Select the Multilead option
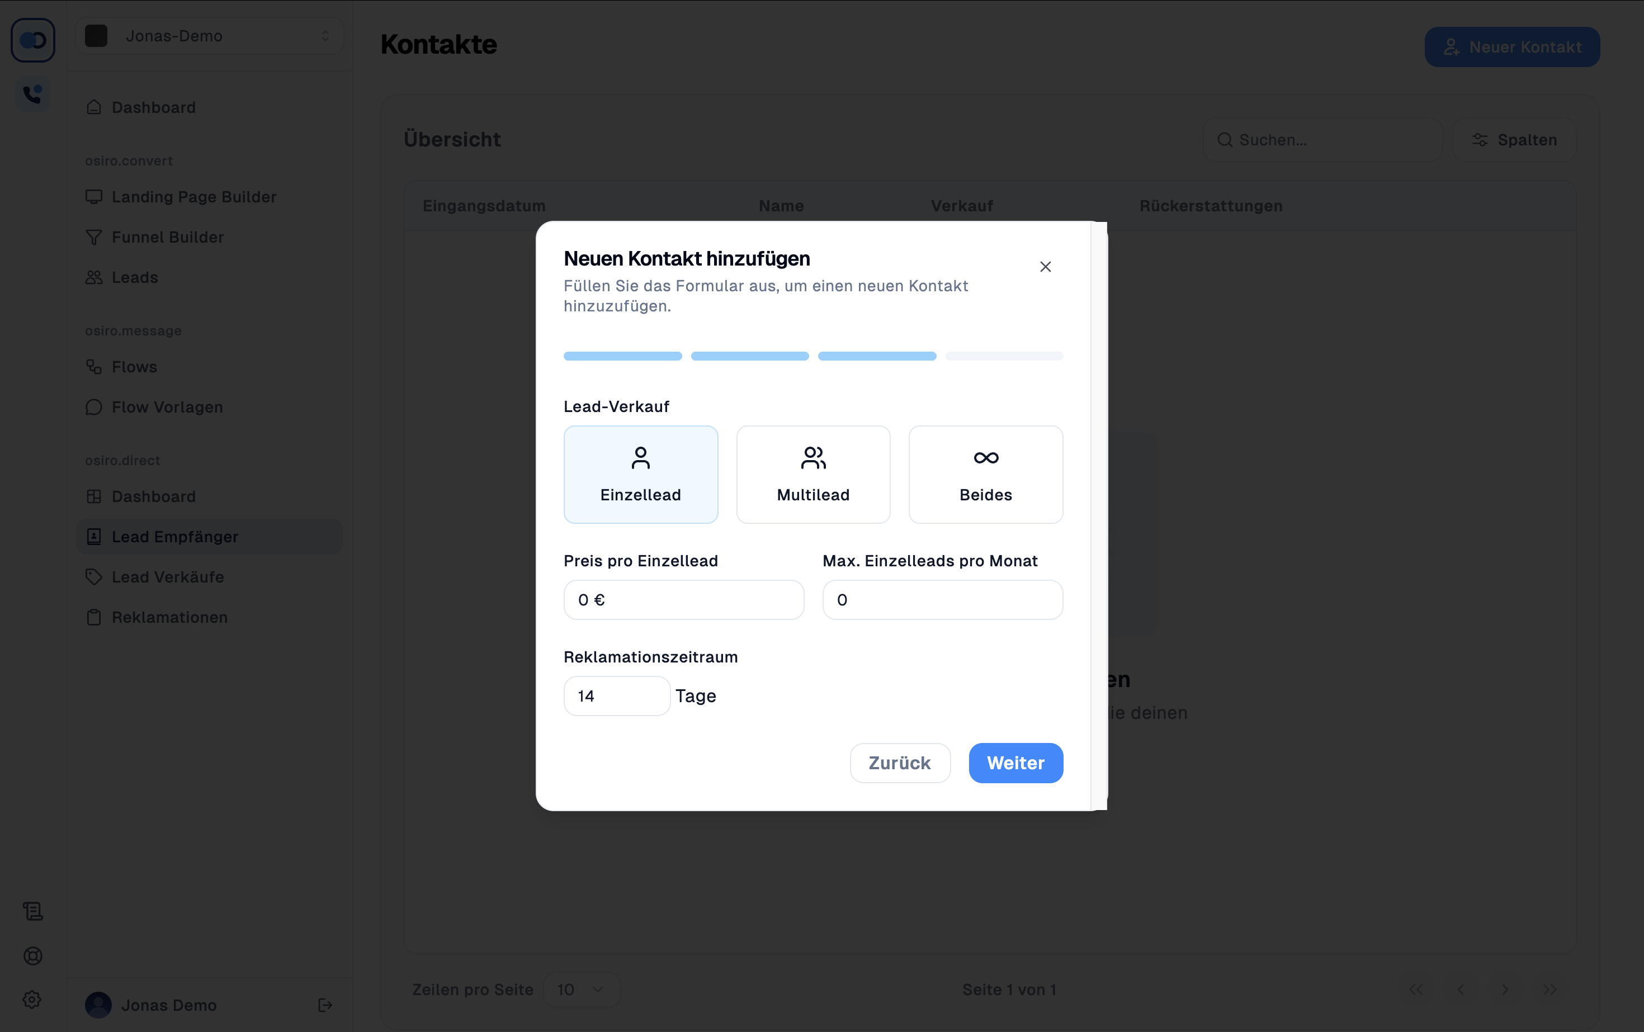 (813, 475)
